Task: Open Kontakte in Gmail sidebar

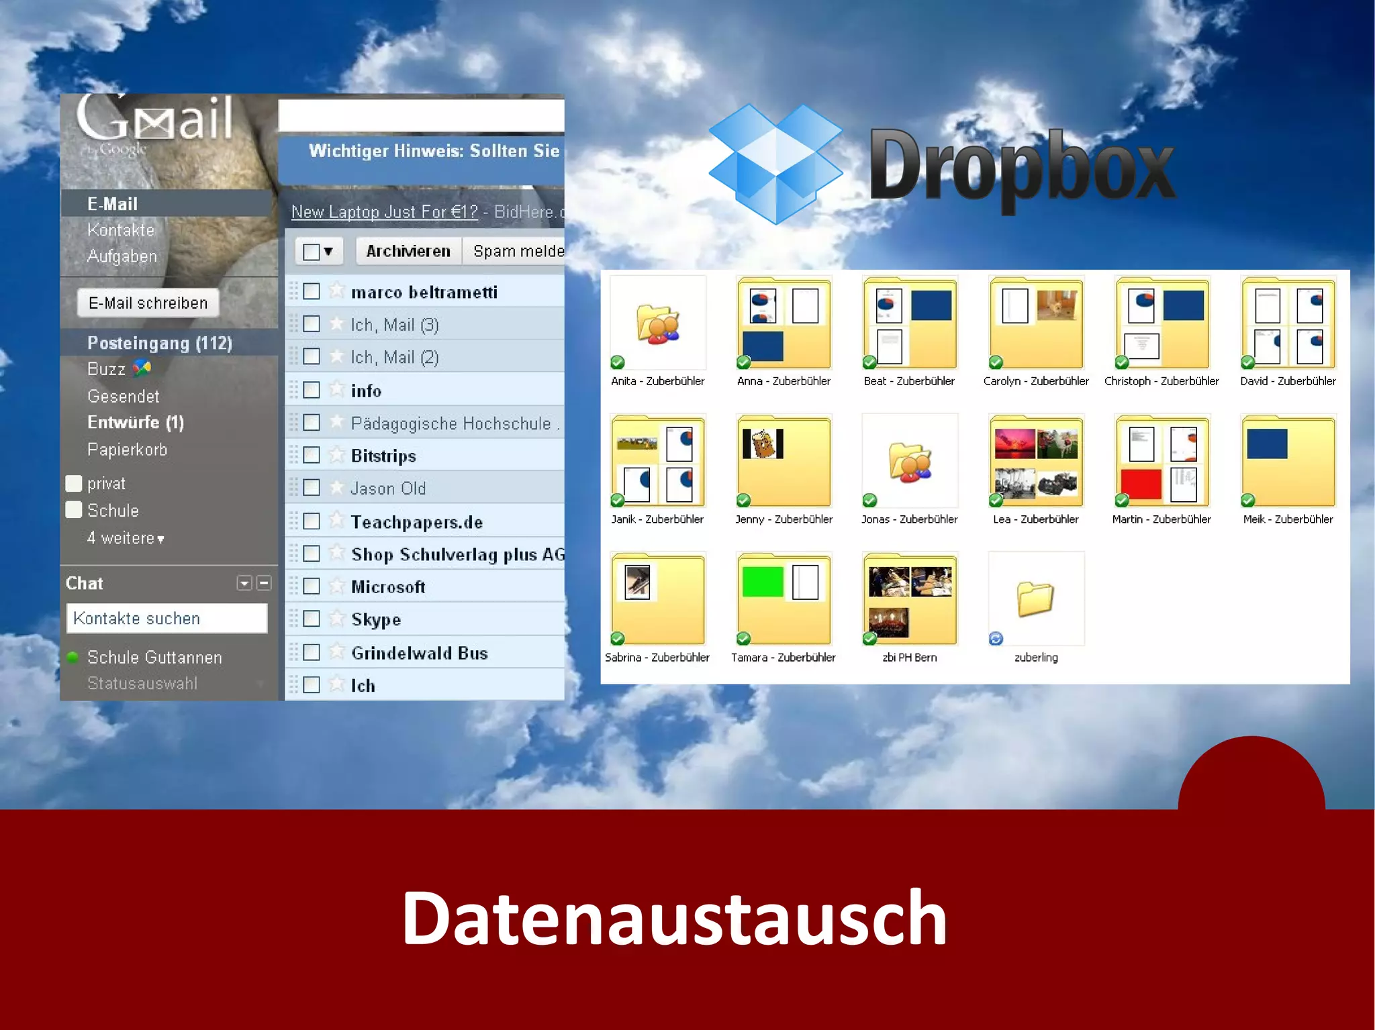Action: 121,230
